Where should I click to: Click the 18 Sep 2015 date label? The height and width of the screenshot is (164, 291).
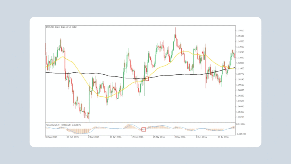pos(51,137)
